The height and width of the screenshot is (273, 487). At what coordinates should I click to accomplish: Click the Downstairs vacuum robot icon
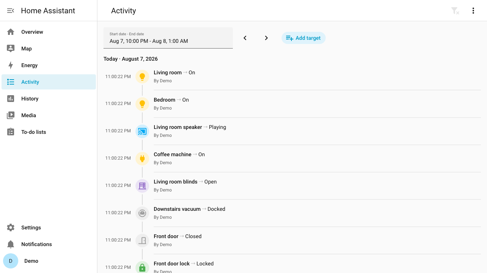tap(142, 213)
